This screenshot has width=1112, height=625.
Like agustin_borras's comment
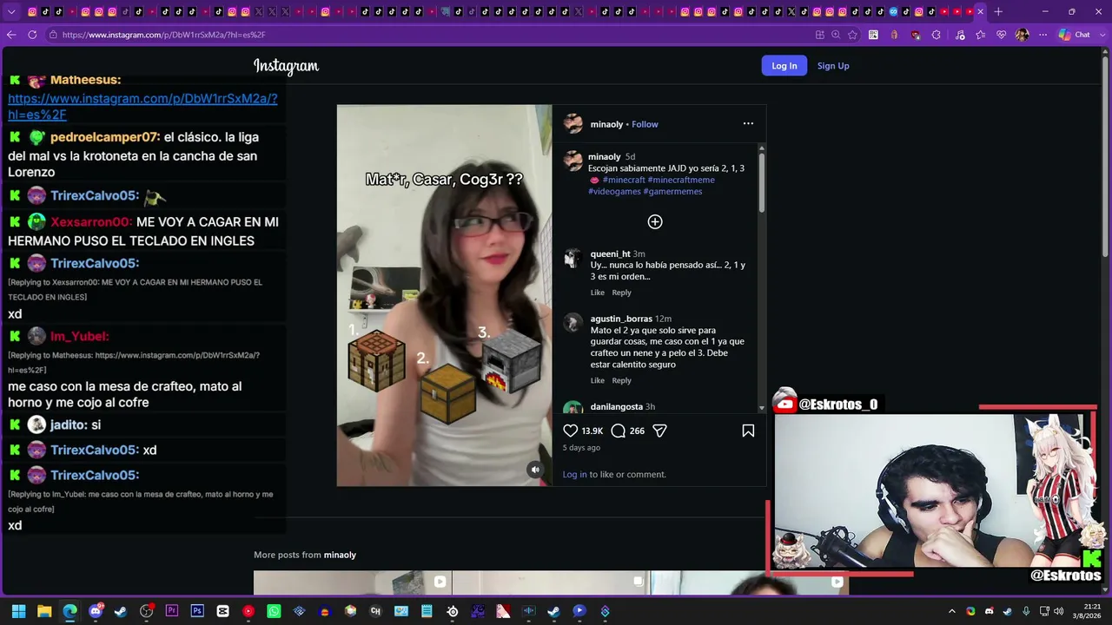[598, 380]
